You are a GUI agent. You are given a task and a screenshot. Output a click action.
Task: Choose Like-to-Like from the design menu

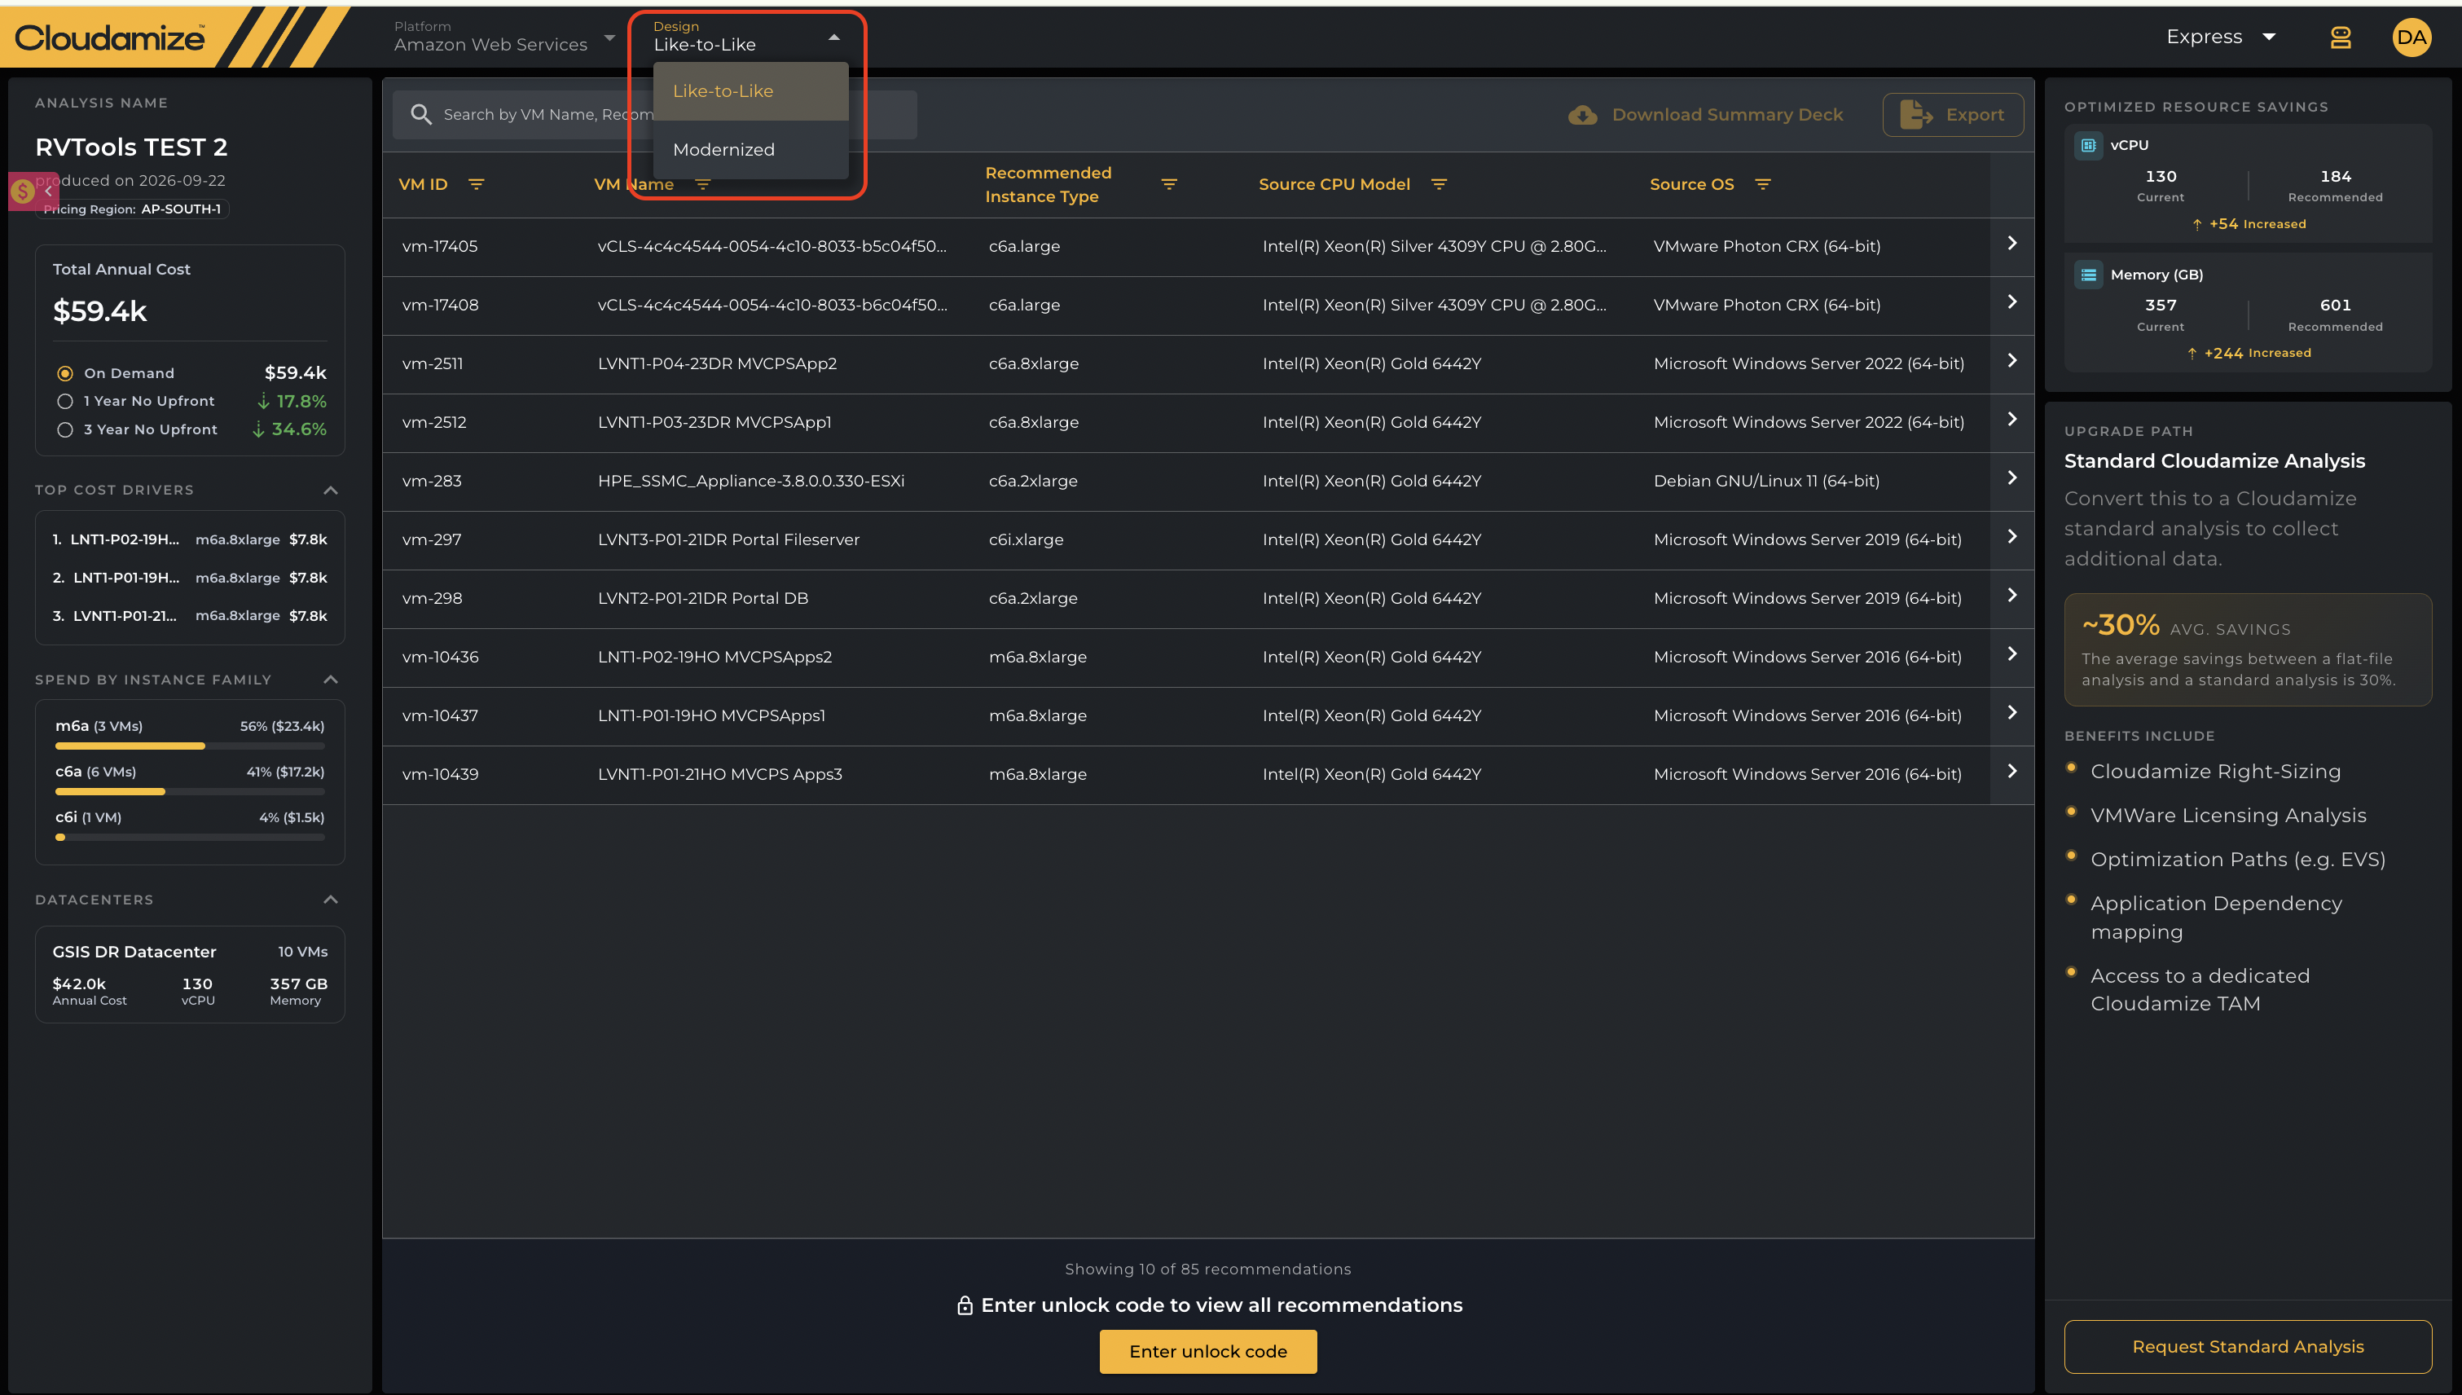(750, 91)
